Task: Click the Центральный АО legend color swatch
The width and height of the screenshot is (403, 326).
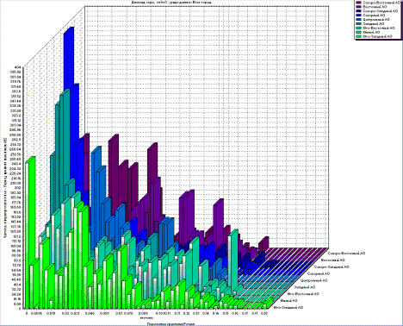Action: pyautogui.click(x=359, y=19)
